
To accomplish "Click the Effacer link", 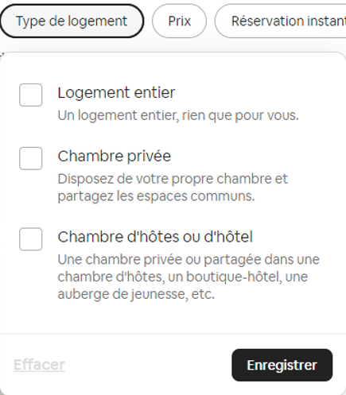I will point(39,365).
